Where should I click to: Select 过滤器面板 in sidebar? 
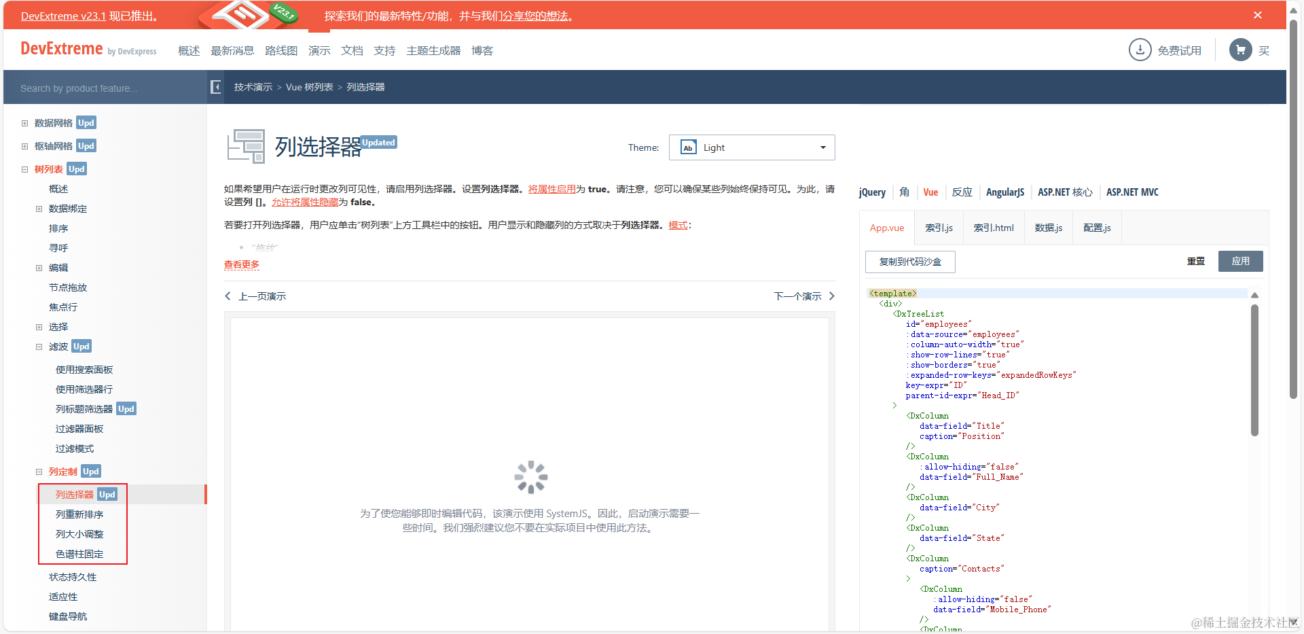(x=79, y=429)
